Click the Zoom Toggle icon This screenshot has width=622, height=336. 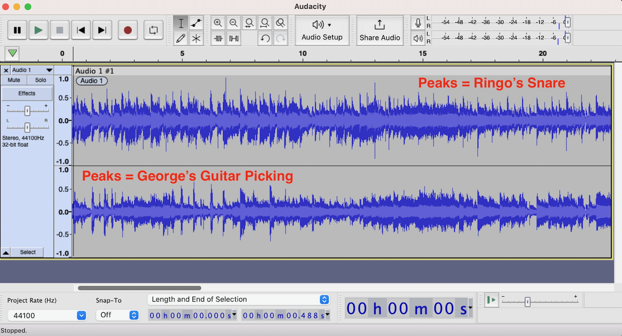[x=280, y=23]
